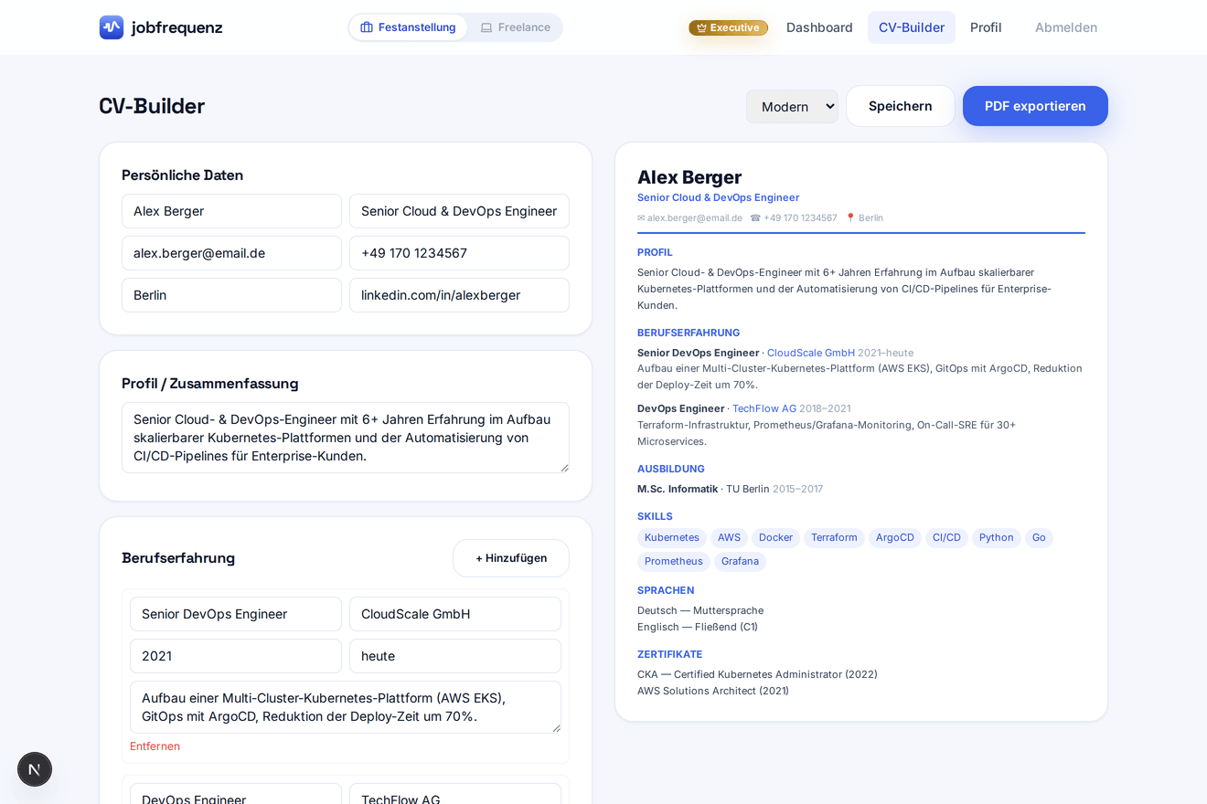Click CKA — Certified Kubernetes Administrator line
Image resolution: width=1207 pixels, height=804 pixels.
[x=757, y=674]
